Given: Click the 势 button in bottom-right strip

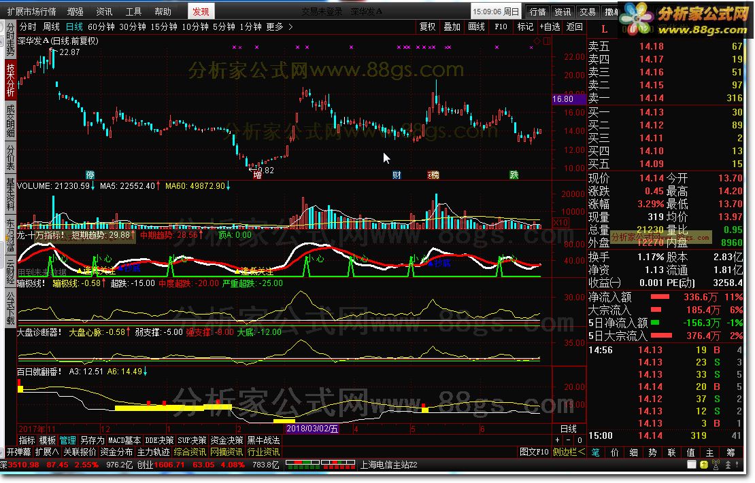Looking at the screenshot, I should click(652, 452).
